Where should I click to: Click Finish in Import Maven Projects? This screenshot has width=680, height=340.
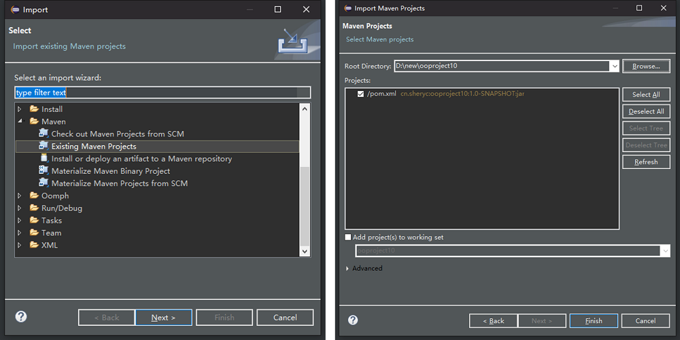click(x=593, y=321)
